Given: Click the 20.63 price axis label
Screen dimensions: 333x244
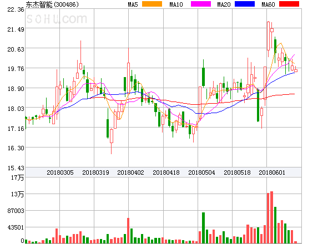Looking at the screenshot, I should click(x=16, y=49).
